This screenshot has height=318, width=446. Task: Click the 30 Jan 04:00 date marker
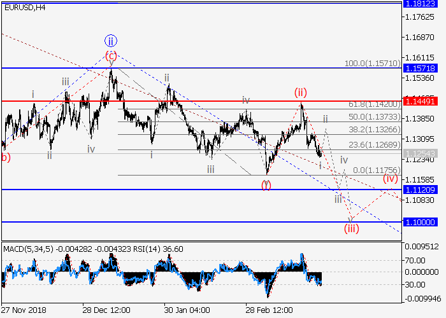tap(187, 310)
